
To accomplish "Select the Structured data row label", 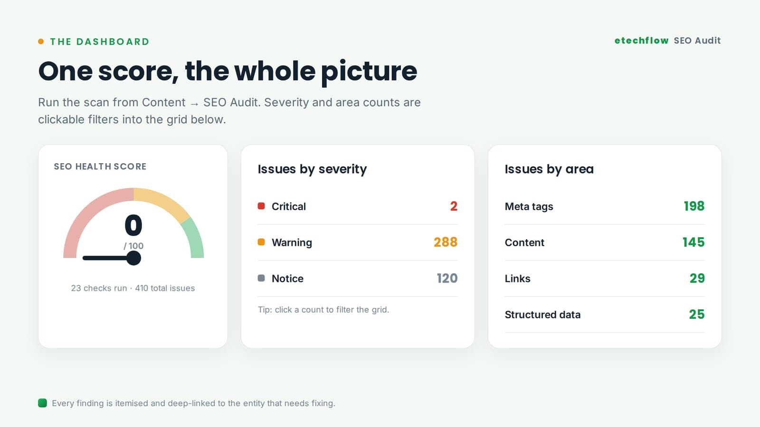I will (542, 315).
